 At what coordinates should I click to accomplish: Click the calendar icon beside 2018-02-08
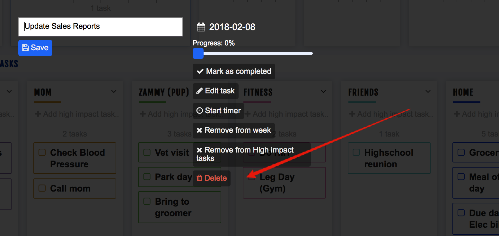point(201,27)
